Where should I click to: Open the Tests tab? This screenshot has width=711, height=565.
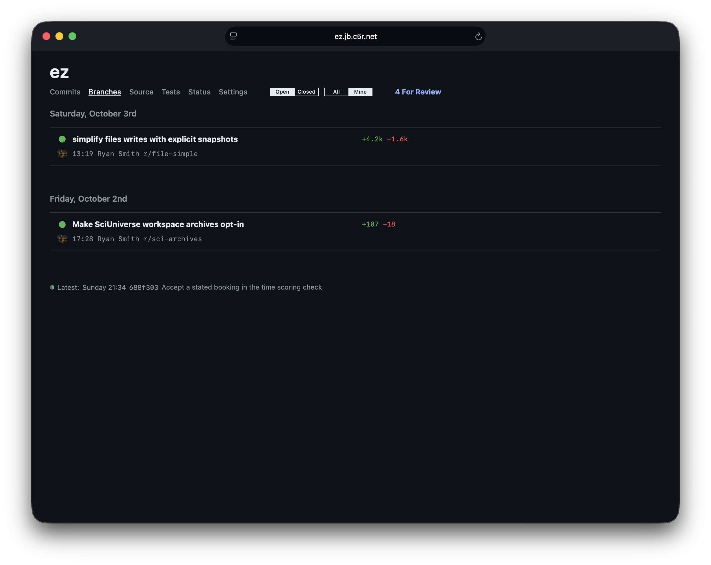[171, 92]
